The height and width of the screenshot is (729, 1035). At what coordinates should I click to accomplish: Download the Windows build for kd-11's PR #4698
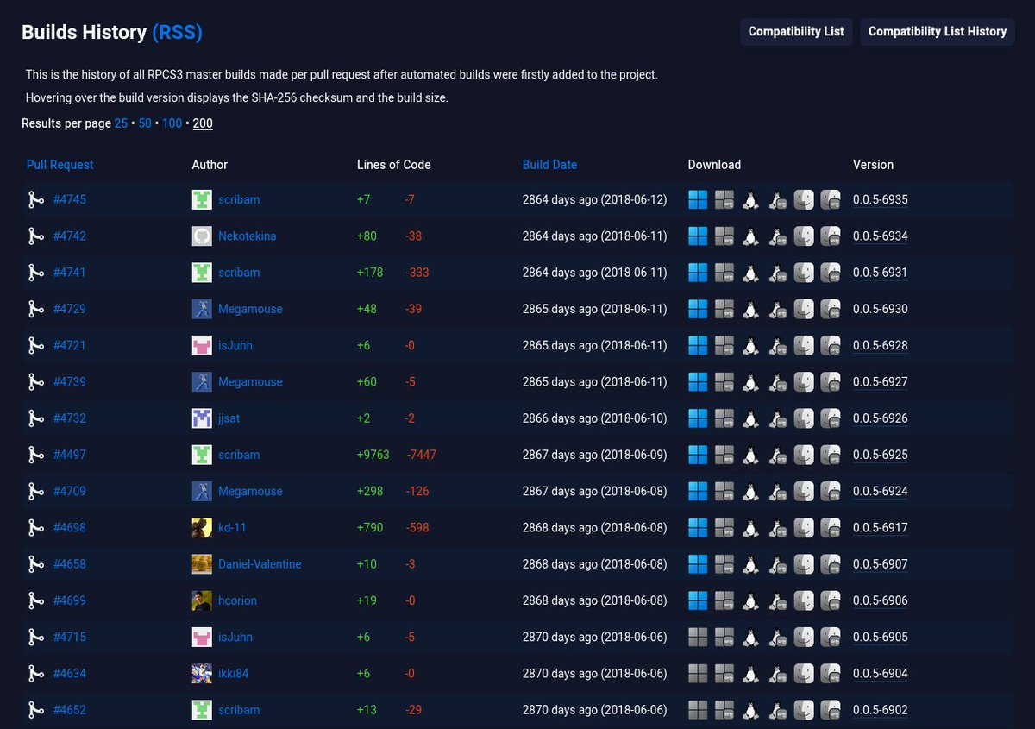[x=698, y=527]
